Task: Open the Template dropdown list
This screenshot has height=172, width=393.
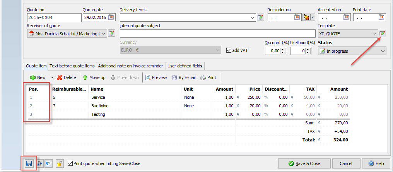Action: point(374,34)
